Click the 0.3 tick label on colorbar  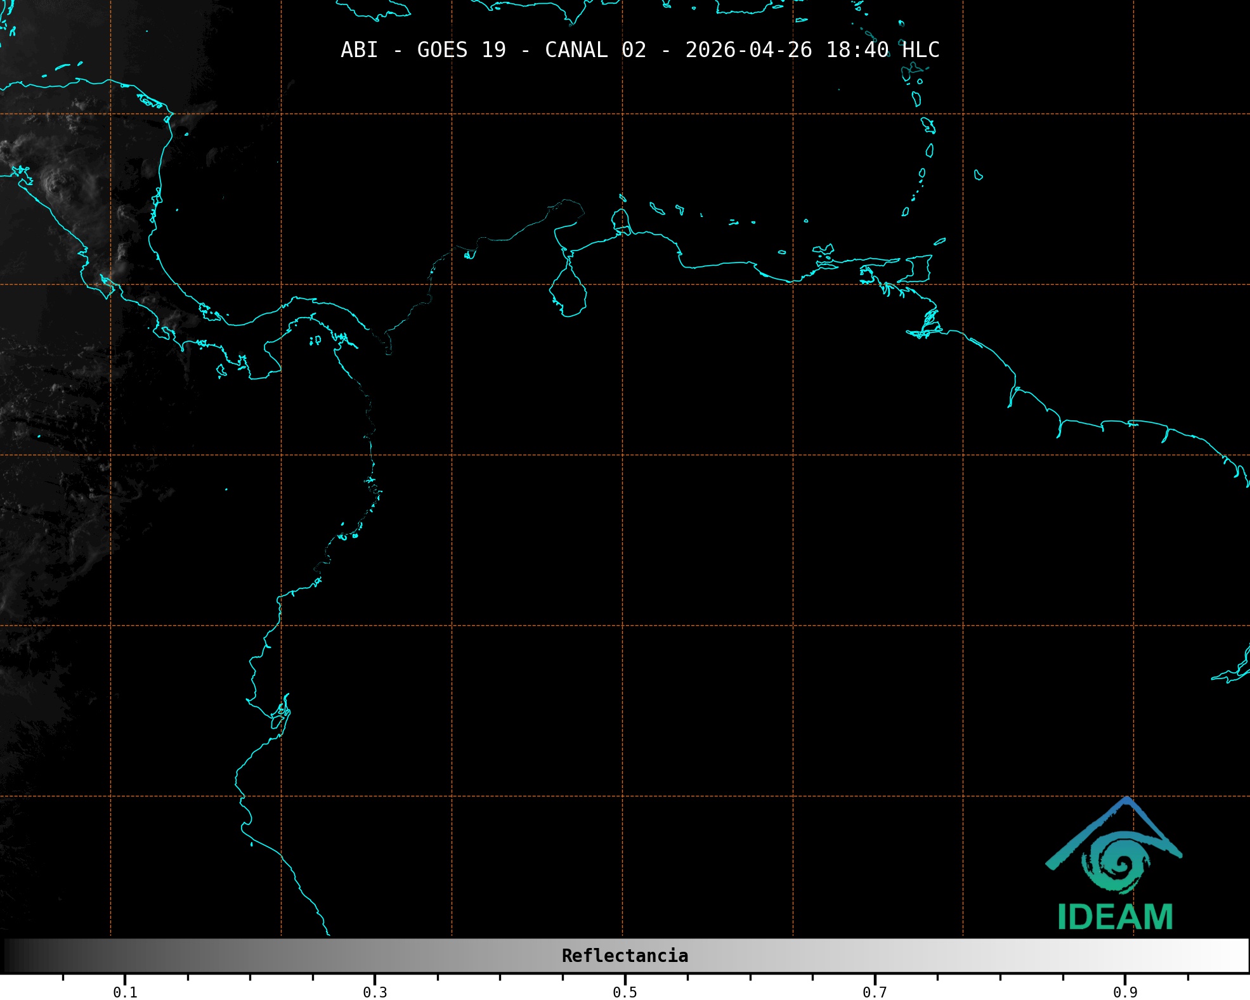click(375, 992)
